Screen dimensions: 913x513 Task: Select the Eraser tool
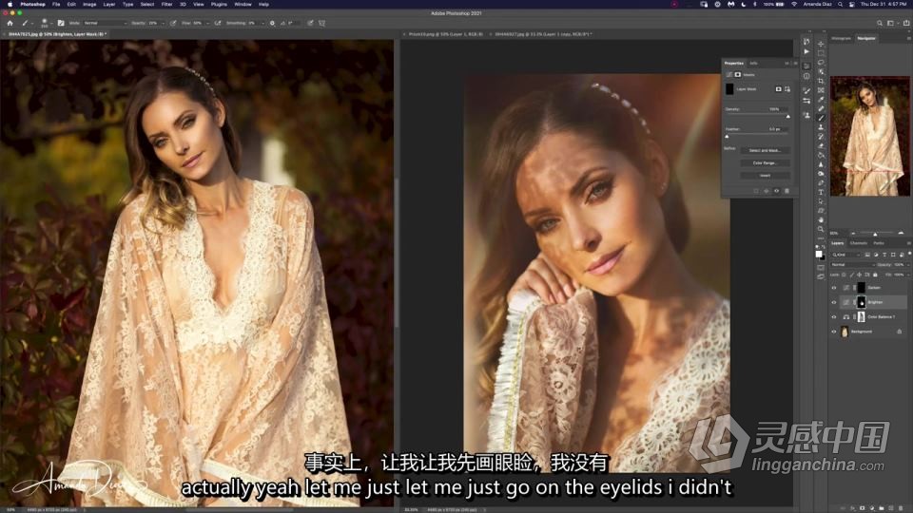pos(821,145)
